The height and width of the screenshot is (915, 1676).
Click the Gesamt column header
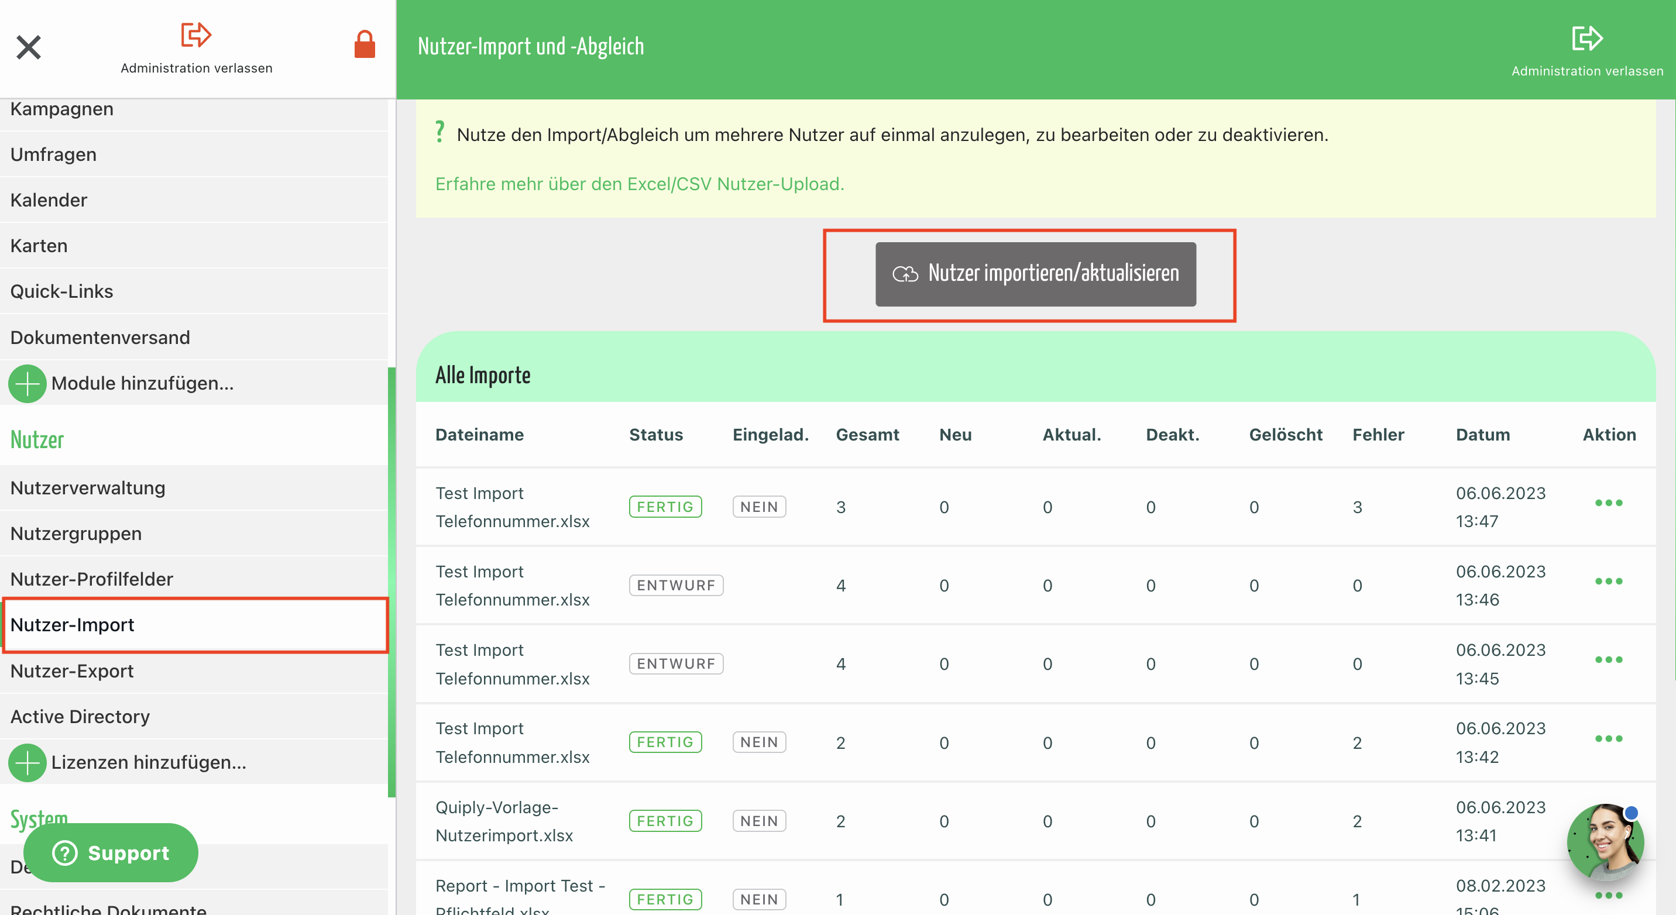pyautogui.click(x=867, y=435)
